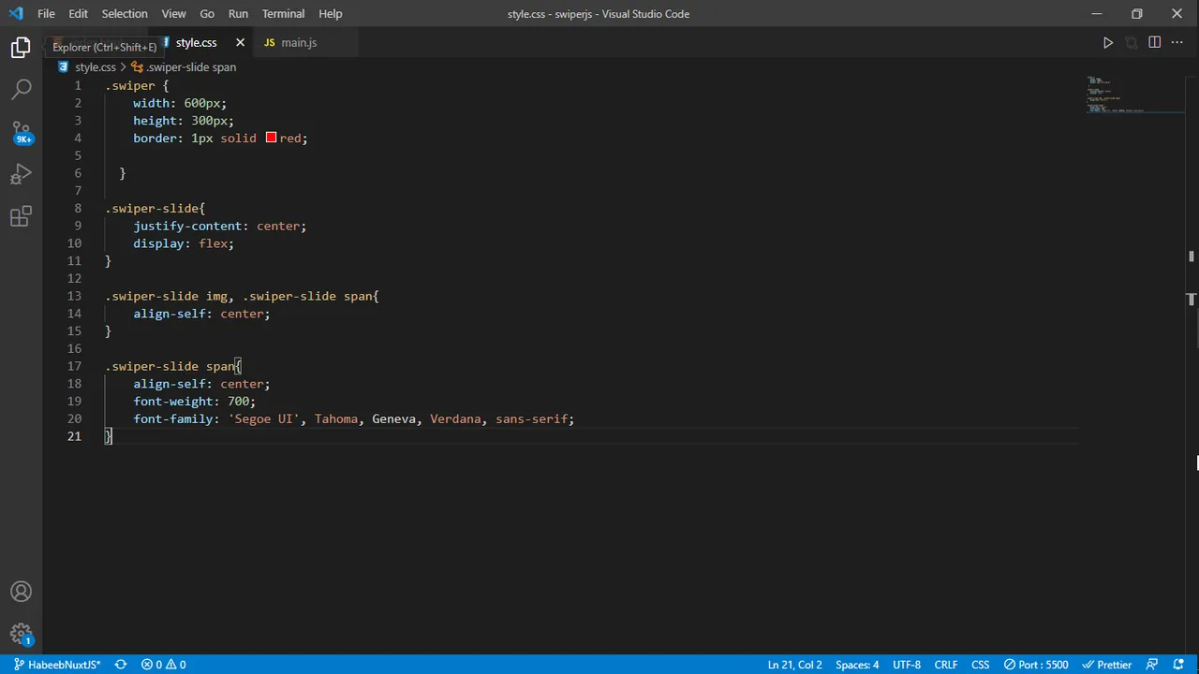The height and width of the screenshot is (674, 1199).
Task: Open the Go menu
Action: pos(207,13)
